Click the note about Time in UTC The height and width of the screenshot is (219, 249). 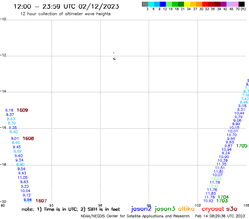click(71, 209)
